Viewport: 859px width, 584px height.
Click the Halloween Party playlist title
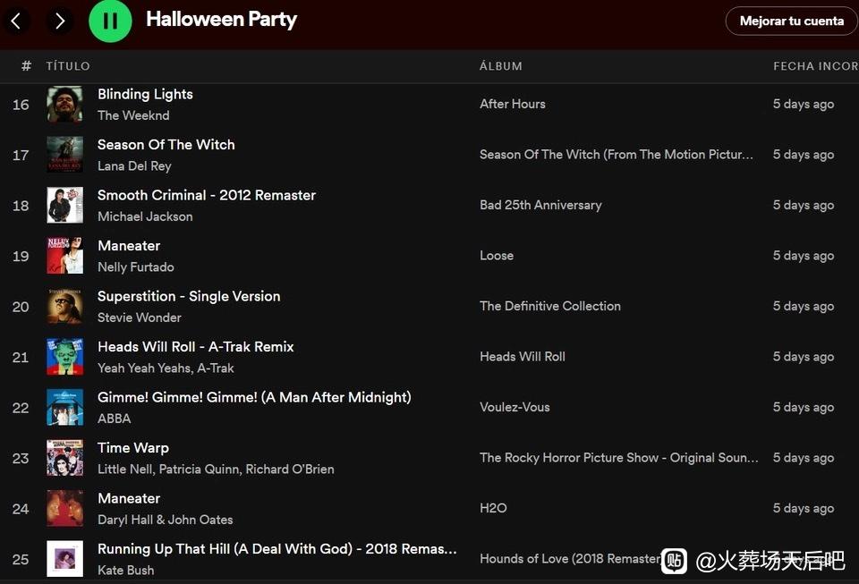[221, 20]
